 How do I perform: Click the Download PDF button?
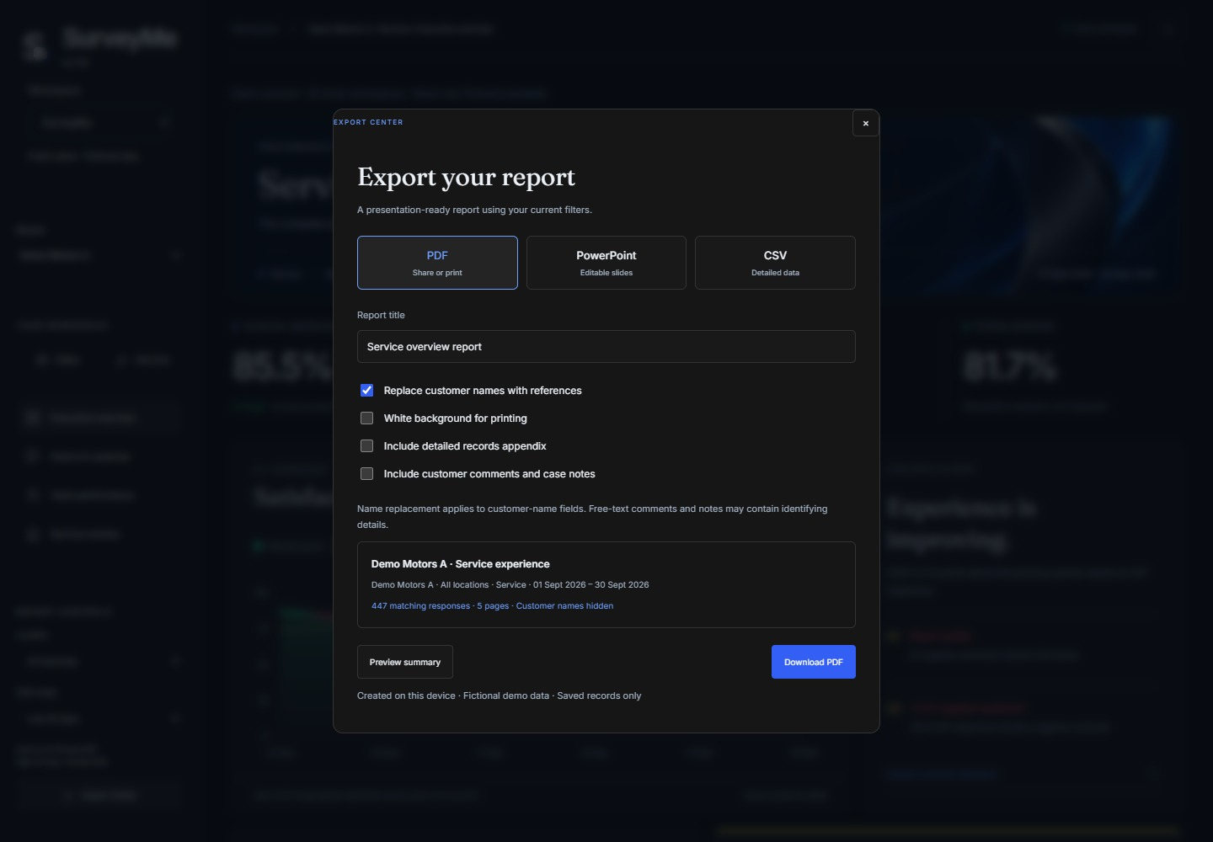(814, 662)
